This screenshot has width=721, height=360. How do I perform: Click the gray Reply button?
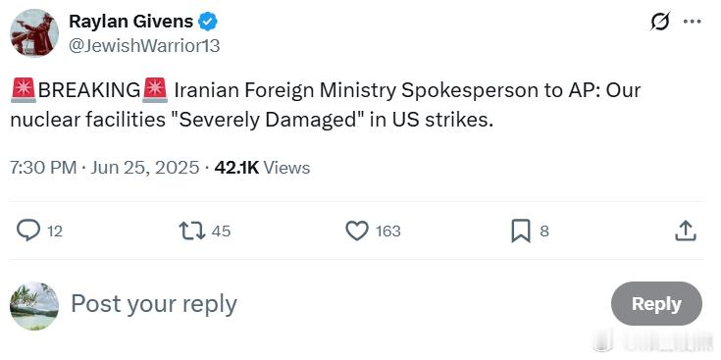click(x=656, y=304)
